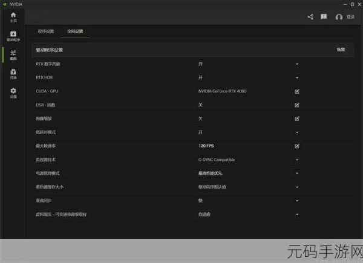Open the power management mode (电源管理模式) dropdown
The height and width of the screenshot is (263, 363).
pos(297,174)
